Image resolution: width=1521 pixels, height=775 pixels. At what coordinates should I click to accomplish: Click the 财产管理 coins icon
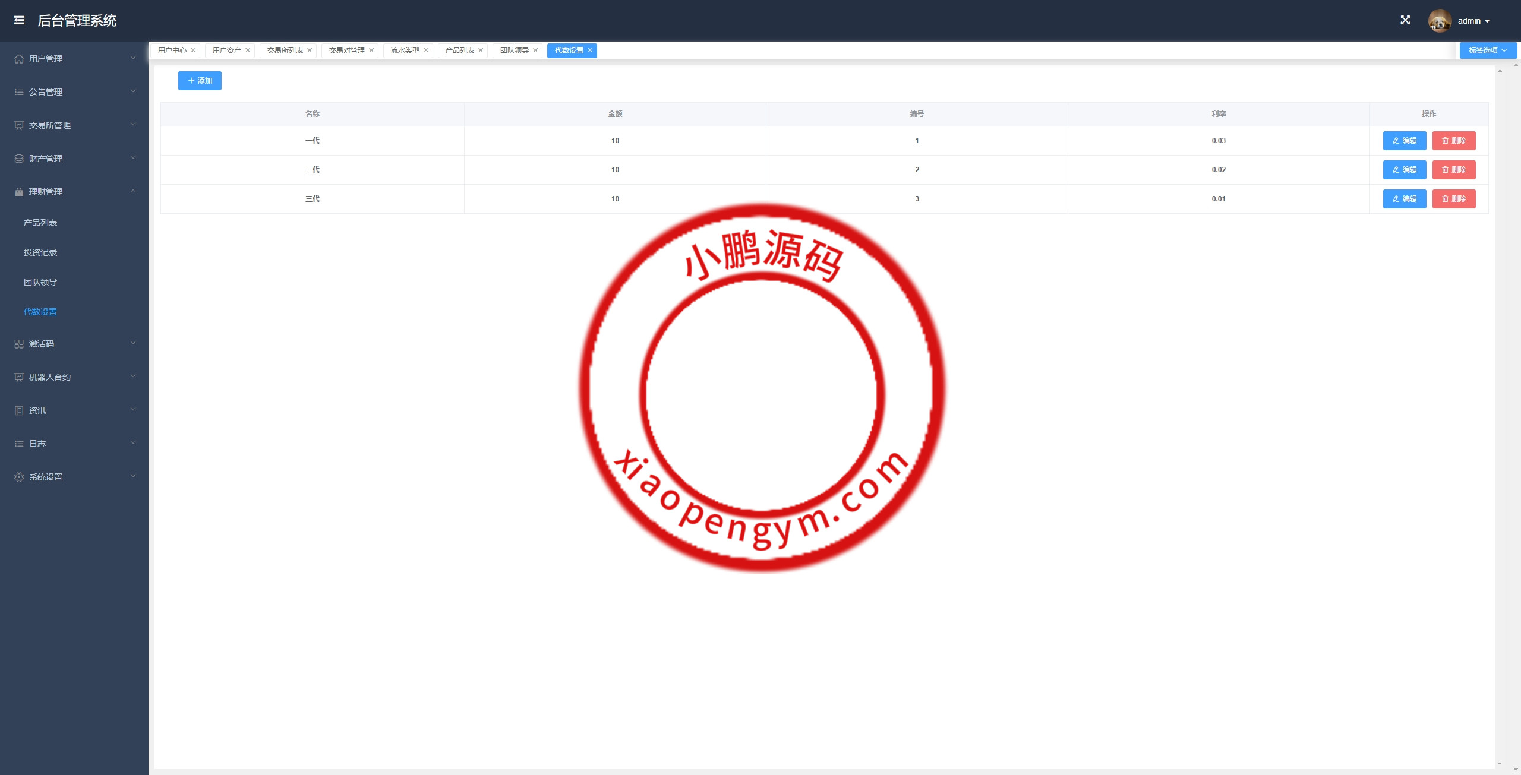pos(19,159)
